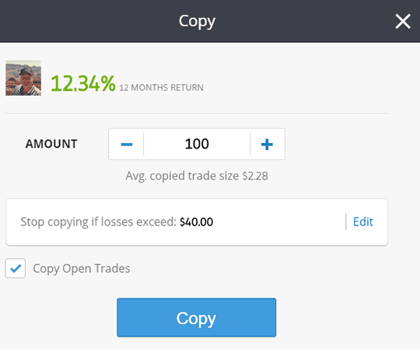Close the Copy dialog with the X
Screen dimensions: 420x349
click(x=403, y=22)
